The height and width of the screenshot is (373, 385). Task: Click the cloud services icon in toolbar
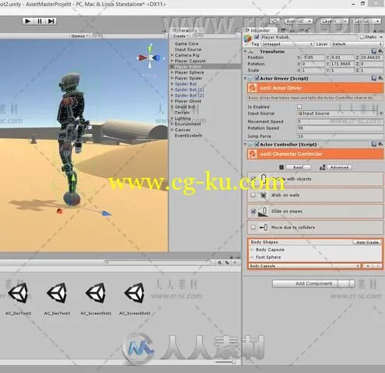[x=275, y=21]
